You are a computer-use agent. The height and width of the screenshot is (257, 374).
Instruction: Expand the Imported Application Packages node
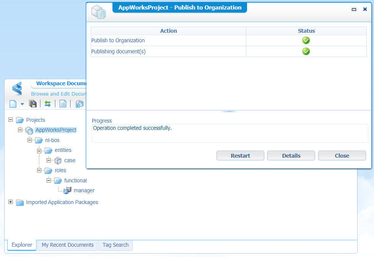click(x=11, y=202)
